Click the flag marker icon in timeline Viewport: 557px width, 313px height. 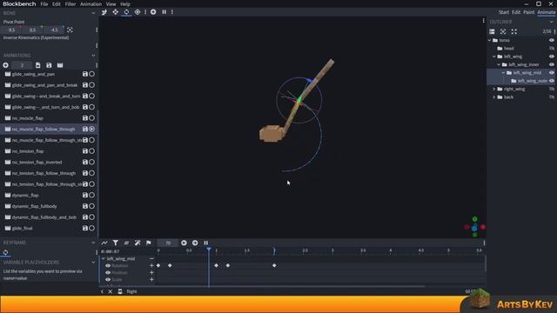(149, 243)
